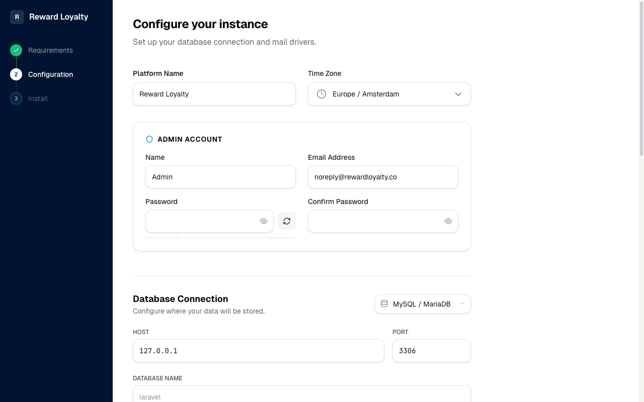Reveal the Confirm Password entry
The height and width of the screenshot is (402, 644).
(x=448, y=221)
